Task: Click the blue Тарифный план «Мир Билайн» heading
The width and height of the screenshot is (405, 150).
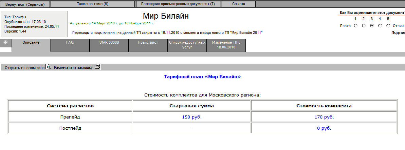Action: [x=202, y=77]
